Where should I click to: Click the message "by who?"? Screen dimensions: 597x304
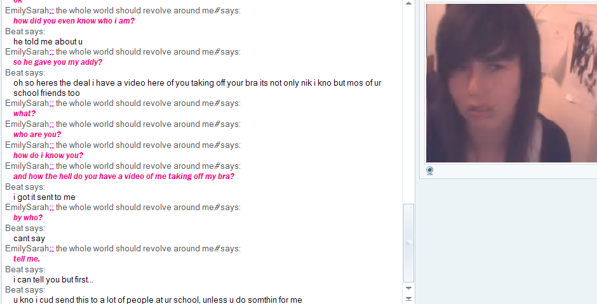pos(28,218)
